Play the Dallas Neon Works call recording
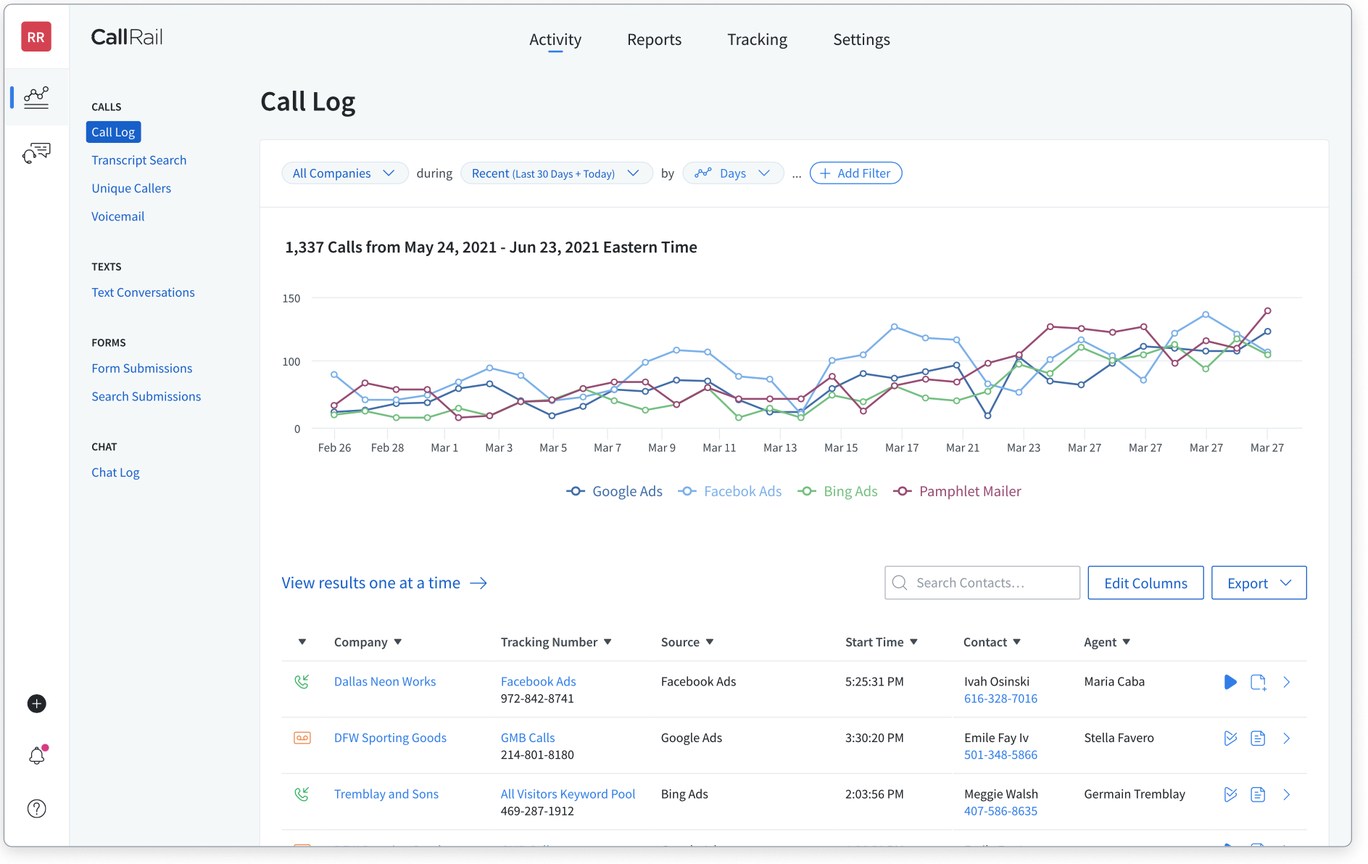 click(x=1230, y=682)
